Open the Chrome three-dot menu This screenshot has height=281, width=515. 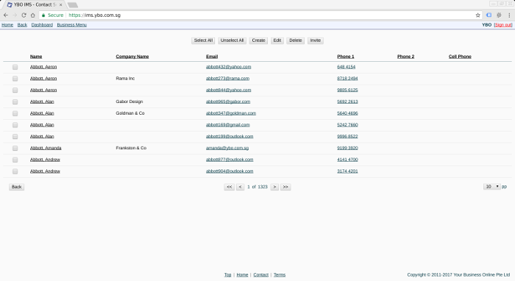click(509, 15)
